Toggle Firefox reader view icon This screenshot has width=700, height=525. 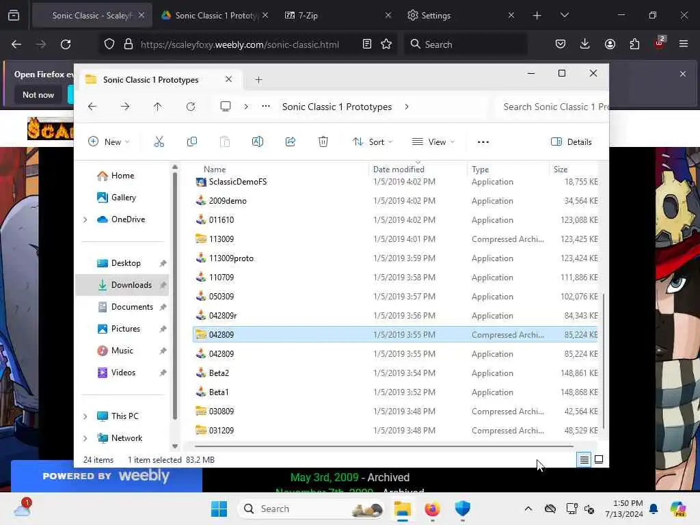click(x=367, y=44)
